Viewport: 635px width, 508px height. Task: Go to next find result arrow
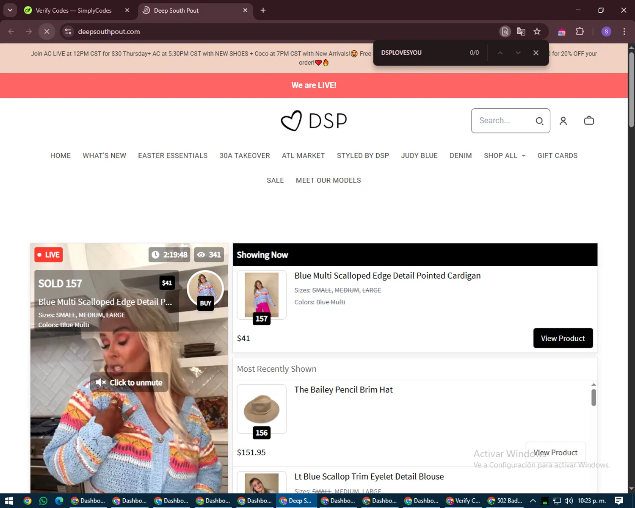(518, 52)
